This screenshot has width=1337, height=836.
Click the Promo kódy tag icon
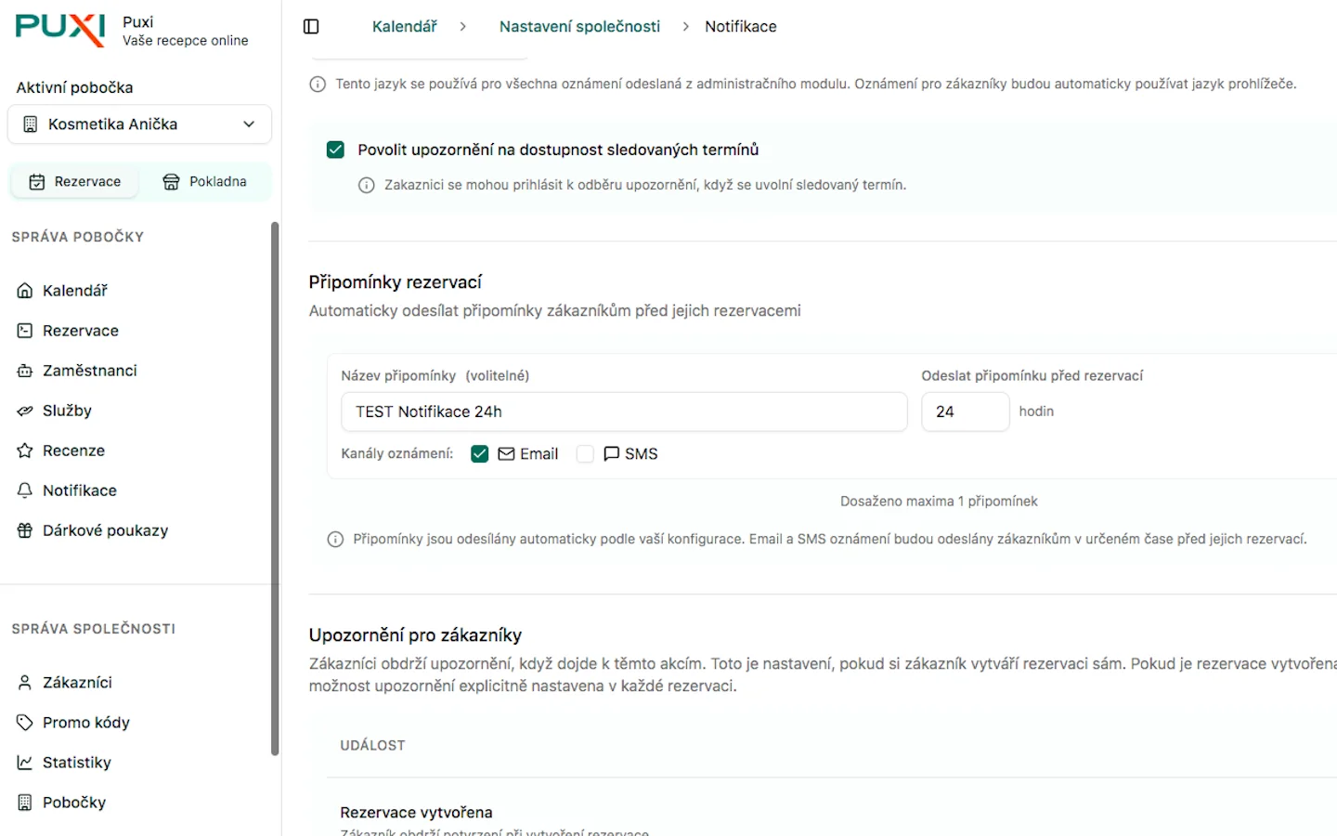(x=25, y=723)
